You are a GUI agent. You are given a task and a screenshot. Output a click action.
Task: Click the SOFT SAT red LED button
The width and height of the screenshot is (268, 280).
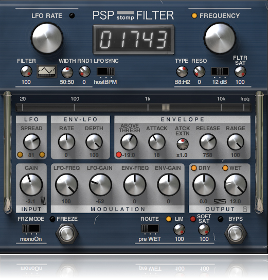click(193, 219)
